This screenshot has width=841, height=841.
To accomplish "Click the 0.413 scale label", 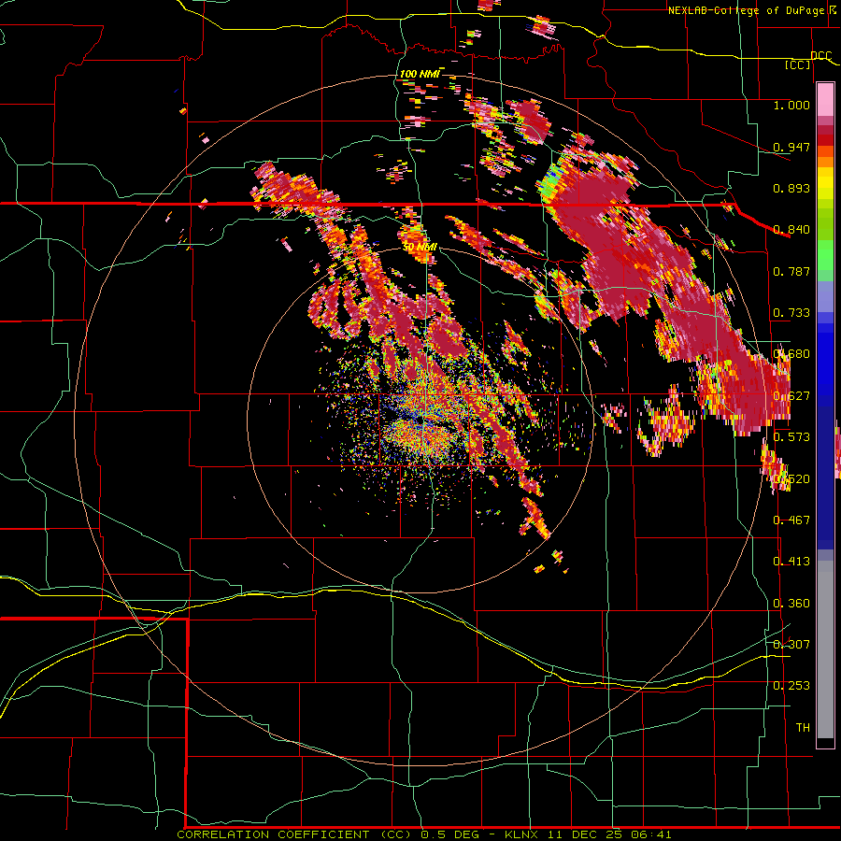I will pos(791,561).
